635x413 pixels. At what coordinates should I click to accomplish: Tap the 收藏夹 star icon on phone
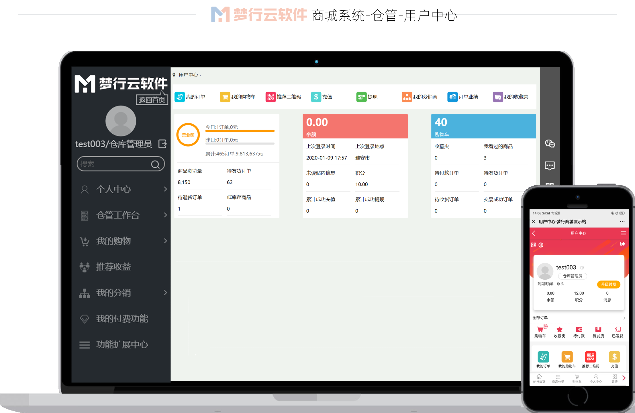pos(559,329)
